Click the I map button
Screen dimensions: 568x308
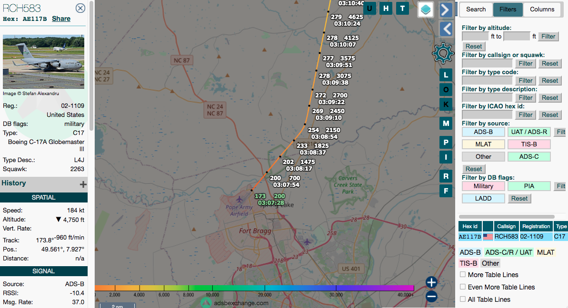446,157
